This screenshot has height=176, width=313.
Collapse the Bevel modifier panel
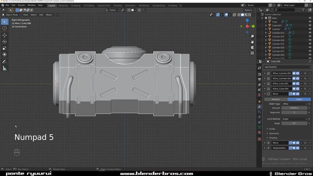click(x=265, y=94)
